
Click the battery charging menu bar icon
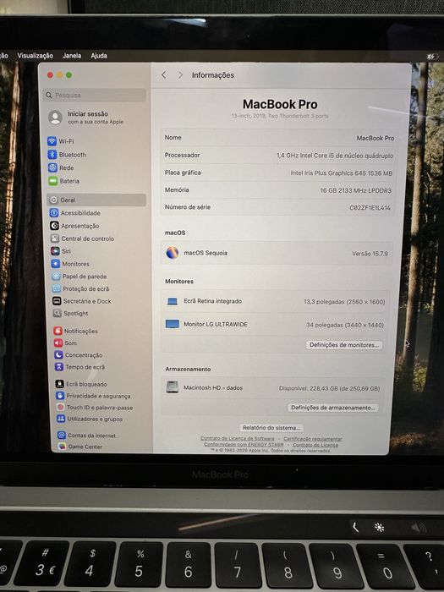(432, 57)
